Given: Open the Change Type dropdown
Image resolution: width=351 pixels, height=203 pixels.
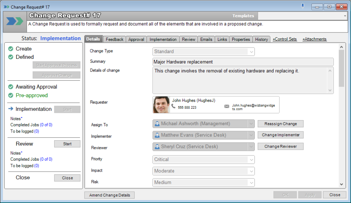Looking at the screenshot, I should [x=252, y=51].
